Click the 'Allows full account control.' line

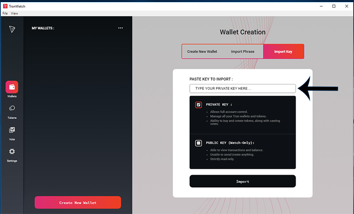(x=229, y=111)
